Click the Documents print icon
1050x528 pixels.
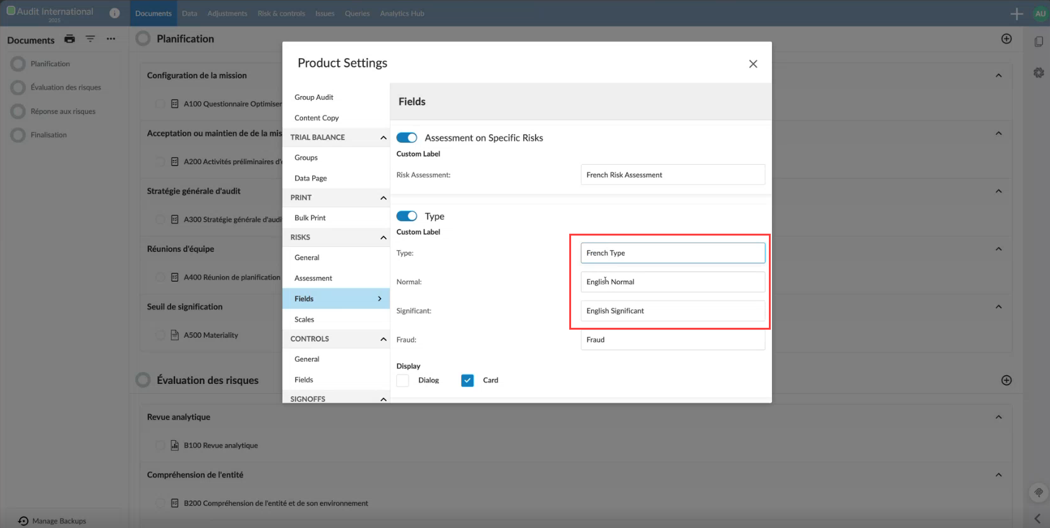69,39
